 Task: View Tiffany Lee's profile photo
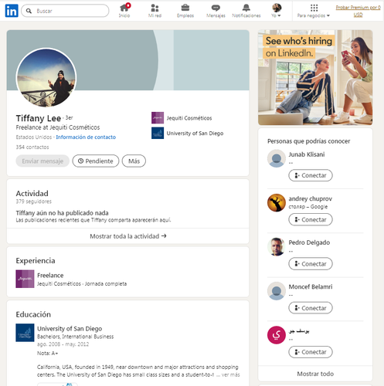46,77
